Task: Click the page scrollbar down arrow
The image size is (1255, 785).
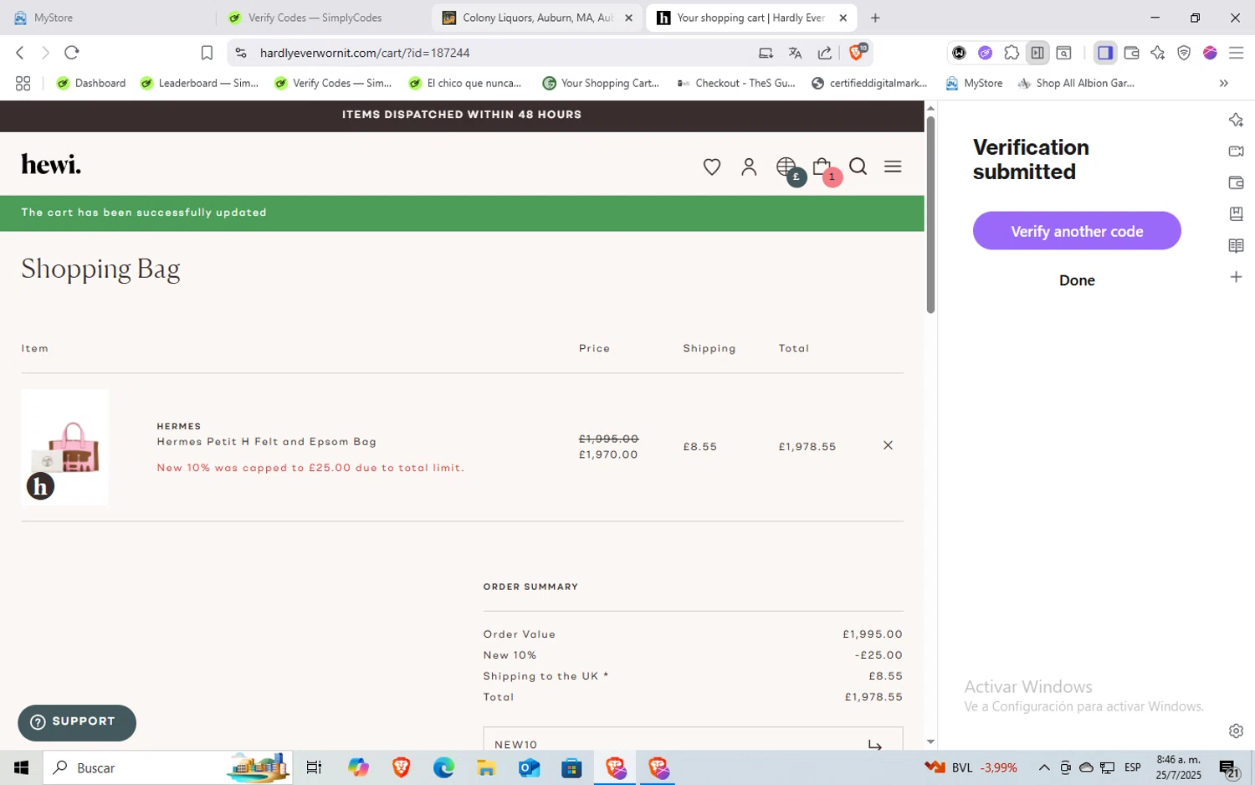Action: pyautogui.click(x=930, y=741)
